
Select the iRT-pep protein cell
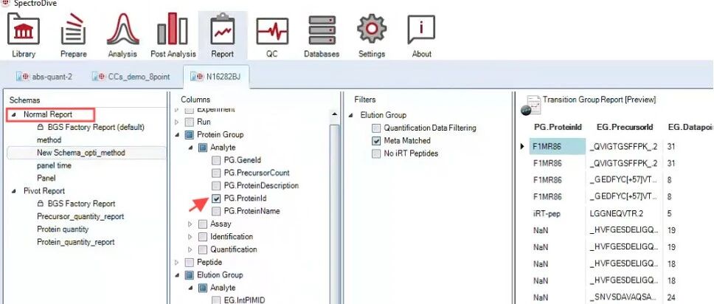point(558,213)
